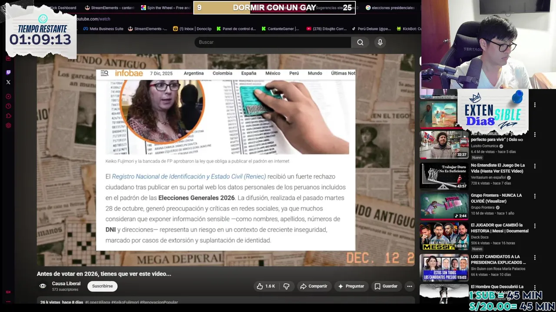556x312 pixels.
Task: Click title El JUGADOR que CAMBIÓ la HISTORIA
Action: click(500, 228)
